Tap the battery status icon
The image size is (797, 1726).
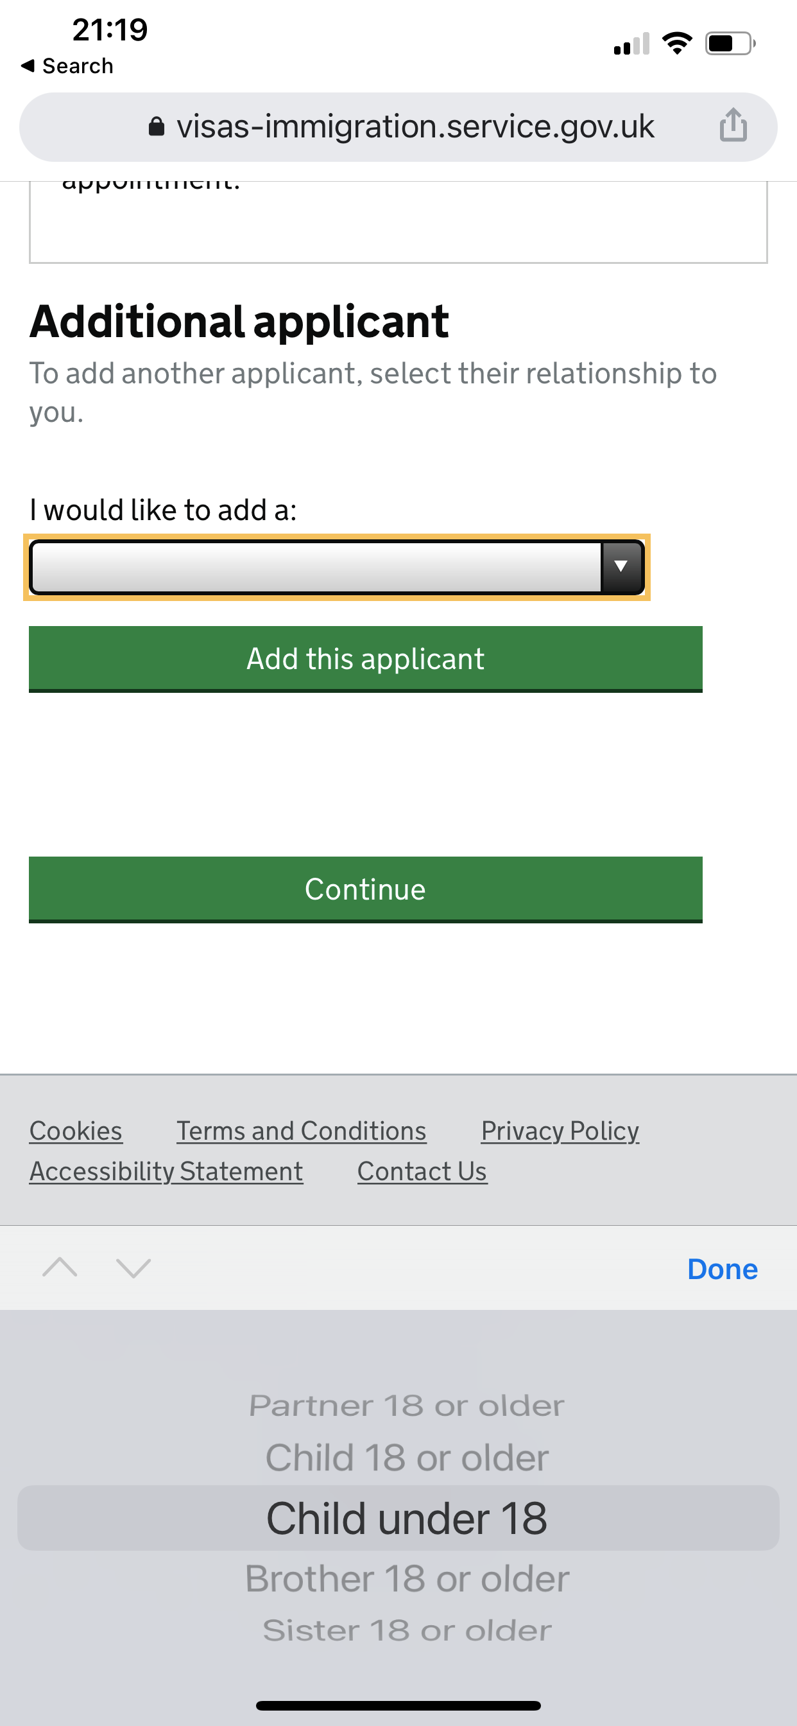point(730,44)
